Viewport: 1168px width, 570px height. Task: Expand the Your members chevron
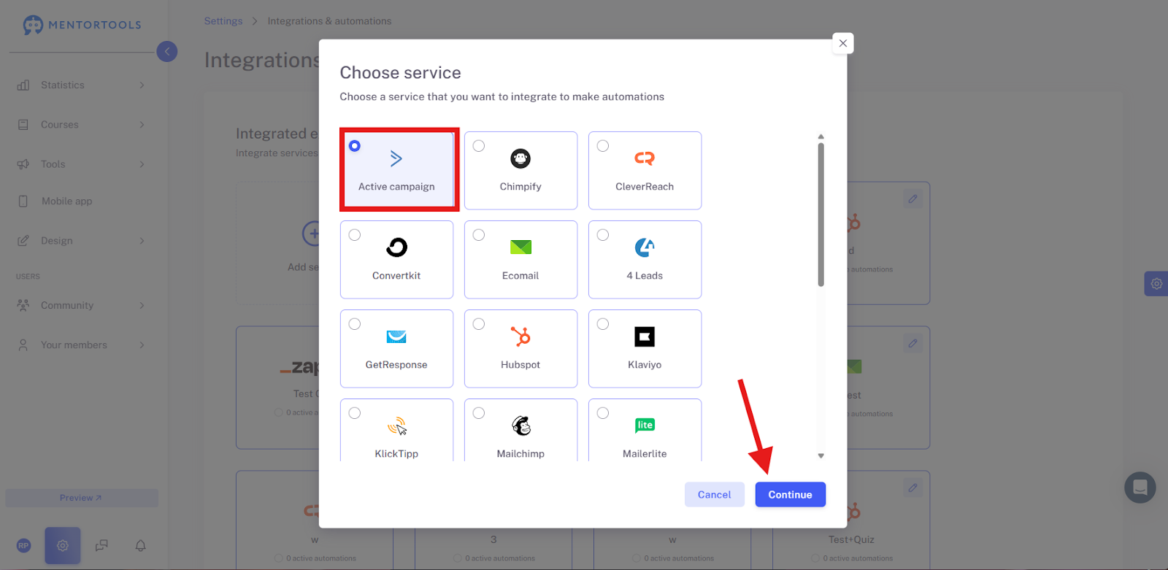pyautogui.click(x=142, y=345)
